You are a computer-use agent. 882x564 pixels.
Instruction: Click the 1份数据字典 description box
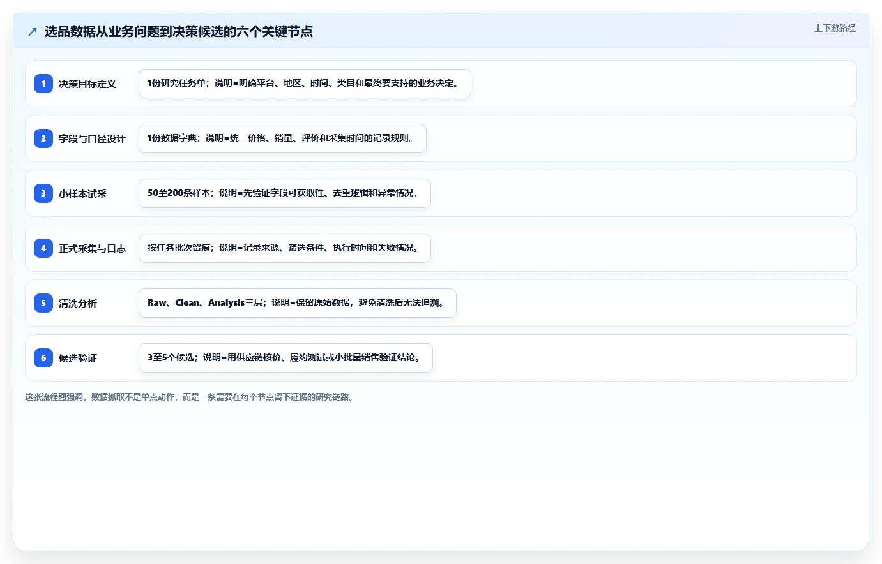[282, 138]
